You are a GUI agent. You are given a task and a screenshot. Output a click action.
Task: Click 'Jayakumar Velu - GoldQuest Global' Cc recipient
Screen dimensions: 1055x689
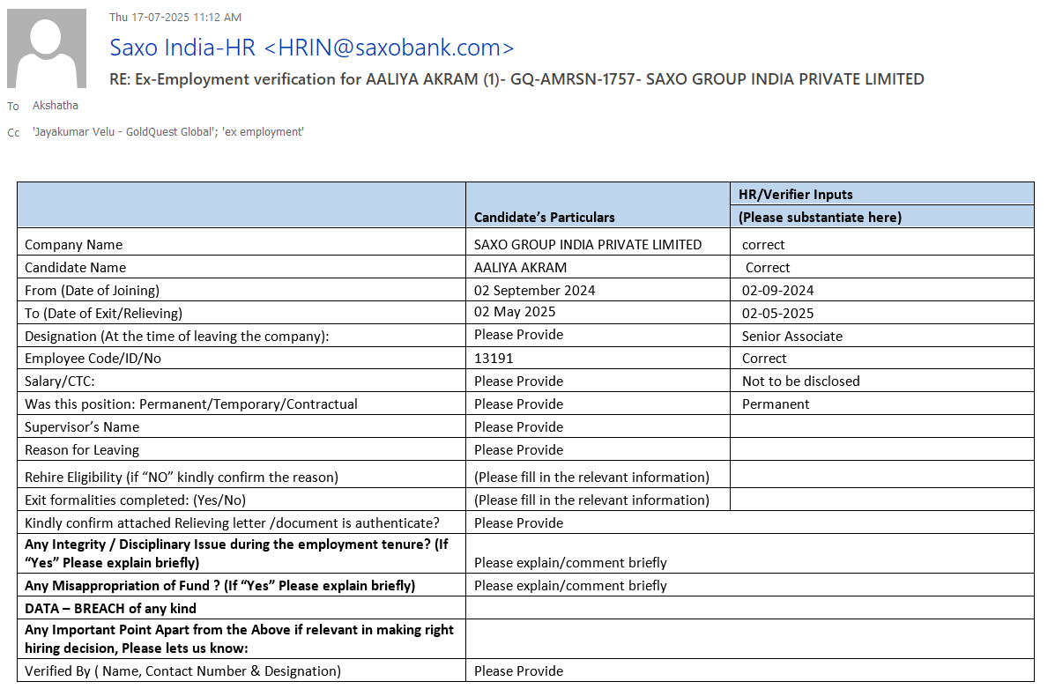[123, 132]
